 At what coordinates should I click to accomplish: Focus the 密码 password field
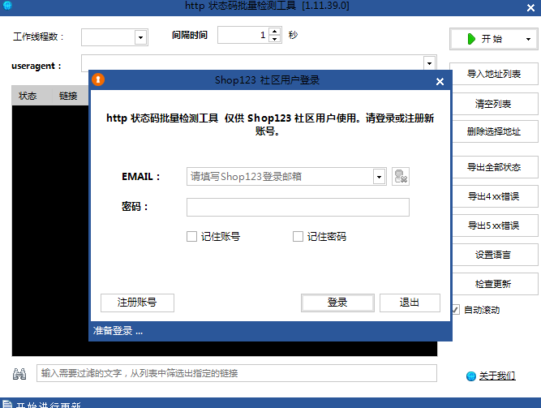298,207
